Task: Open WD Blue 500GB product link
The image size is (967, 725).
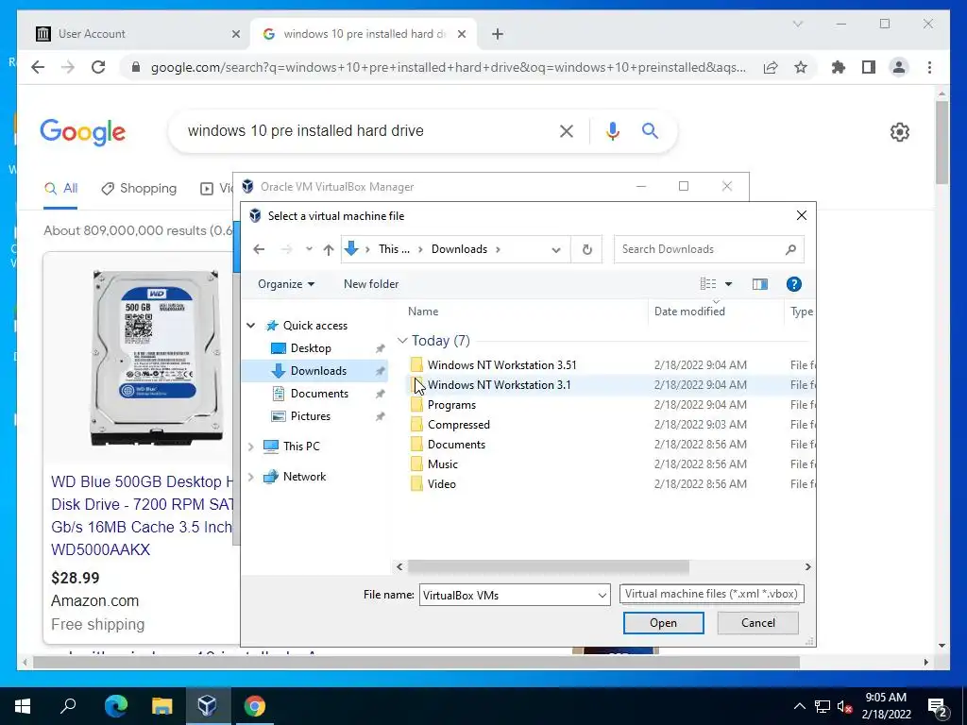Action: pos(143,515)
